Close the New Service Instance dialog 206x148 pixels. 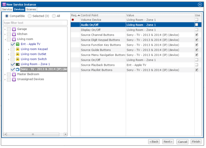(x=200, y=5)
